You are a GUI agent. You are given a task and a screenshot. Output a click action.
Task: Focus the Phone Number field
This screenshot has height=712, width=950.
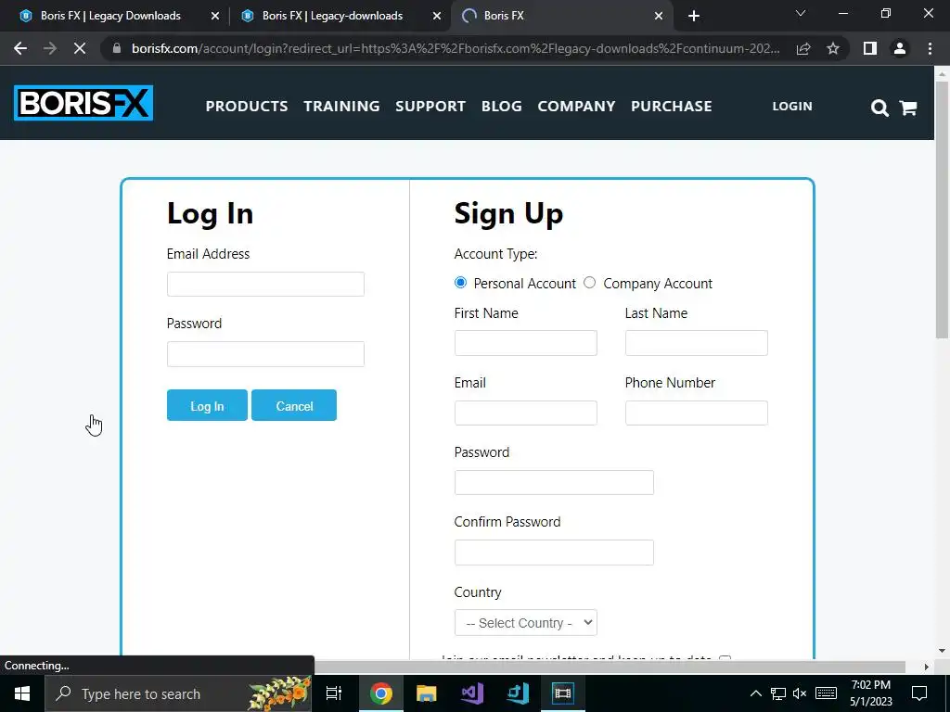(x=696, y=413)
